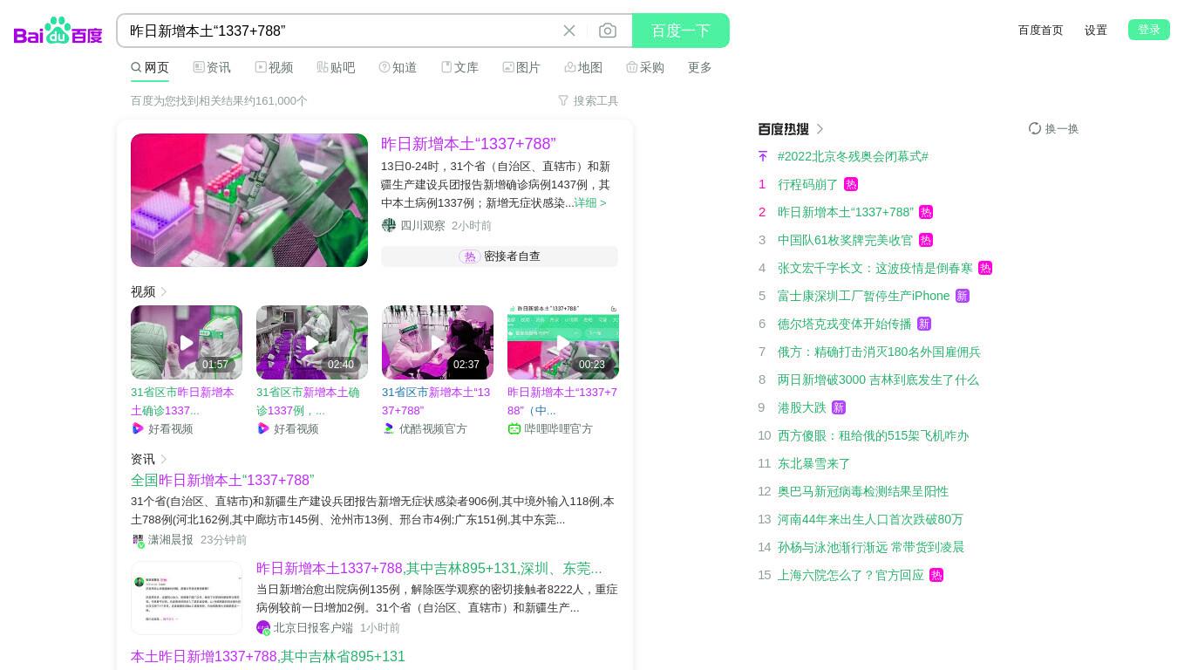1191x670 pixels.
Task: Open the 贴吧 tab
Action: pos(336,67)
